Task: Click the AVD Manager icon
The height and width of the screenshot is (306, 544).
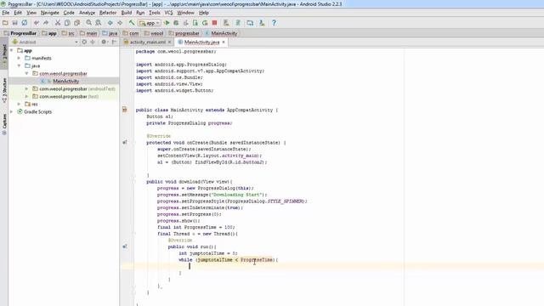Action: [x=226, y=23]
